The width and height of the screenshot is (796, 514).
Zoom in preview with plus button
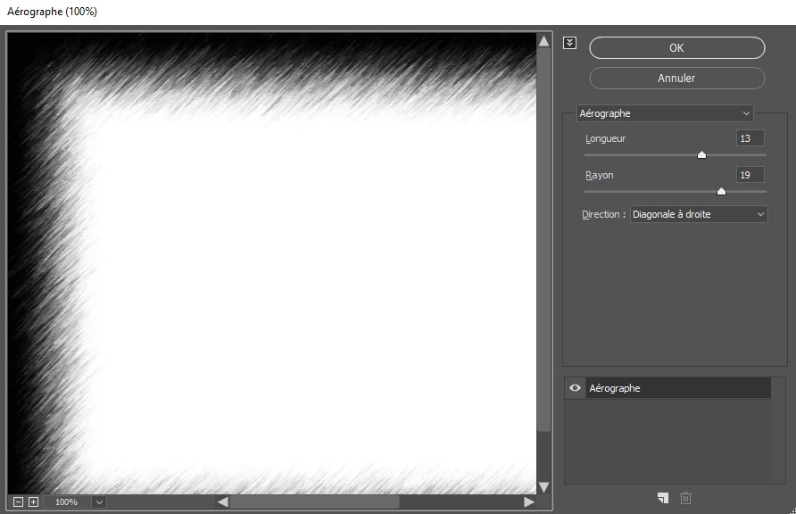pos(33,502)
